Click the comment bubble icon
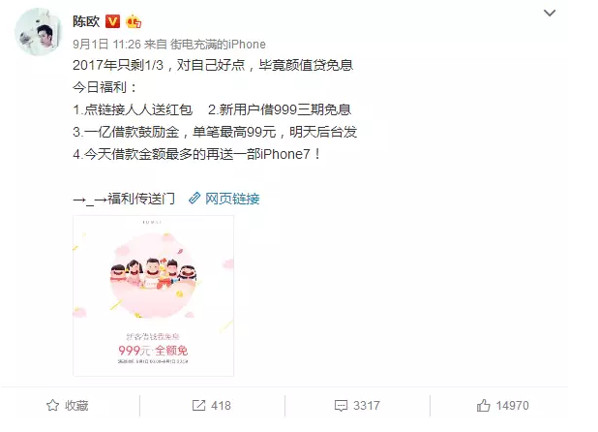This screenshot has height=432, width=598. point(341,406)
